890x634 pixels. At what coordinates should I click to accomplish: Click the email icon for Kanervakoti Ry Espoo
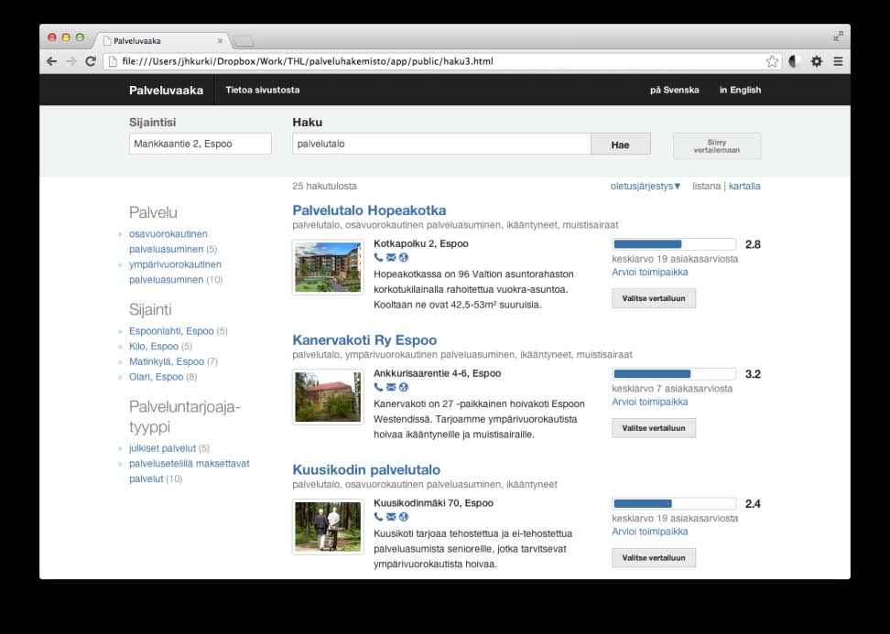(x=391, y=387)
